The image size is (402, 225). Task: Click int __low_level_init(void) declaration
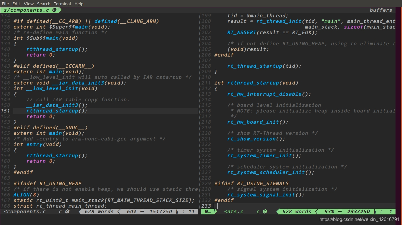tap(55, 89)
